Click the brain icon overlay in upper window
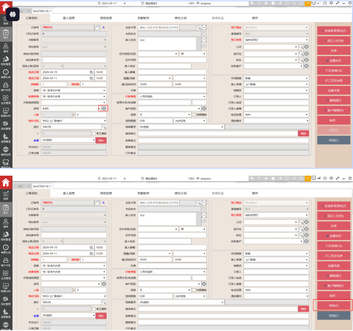The image size is (353, 331). 13,14
